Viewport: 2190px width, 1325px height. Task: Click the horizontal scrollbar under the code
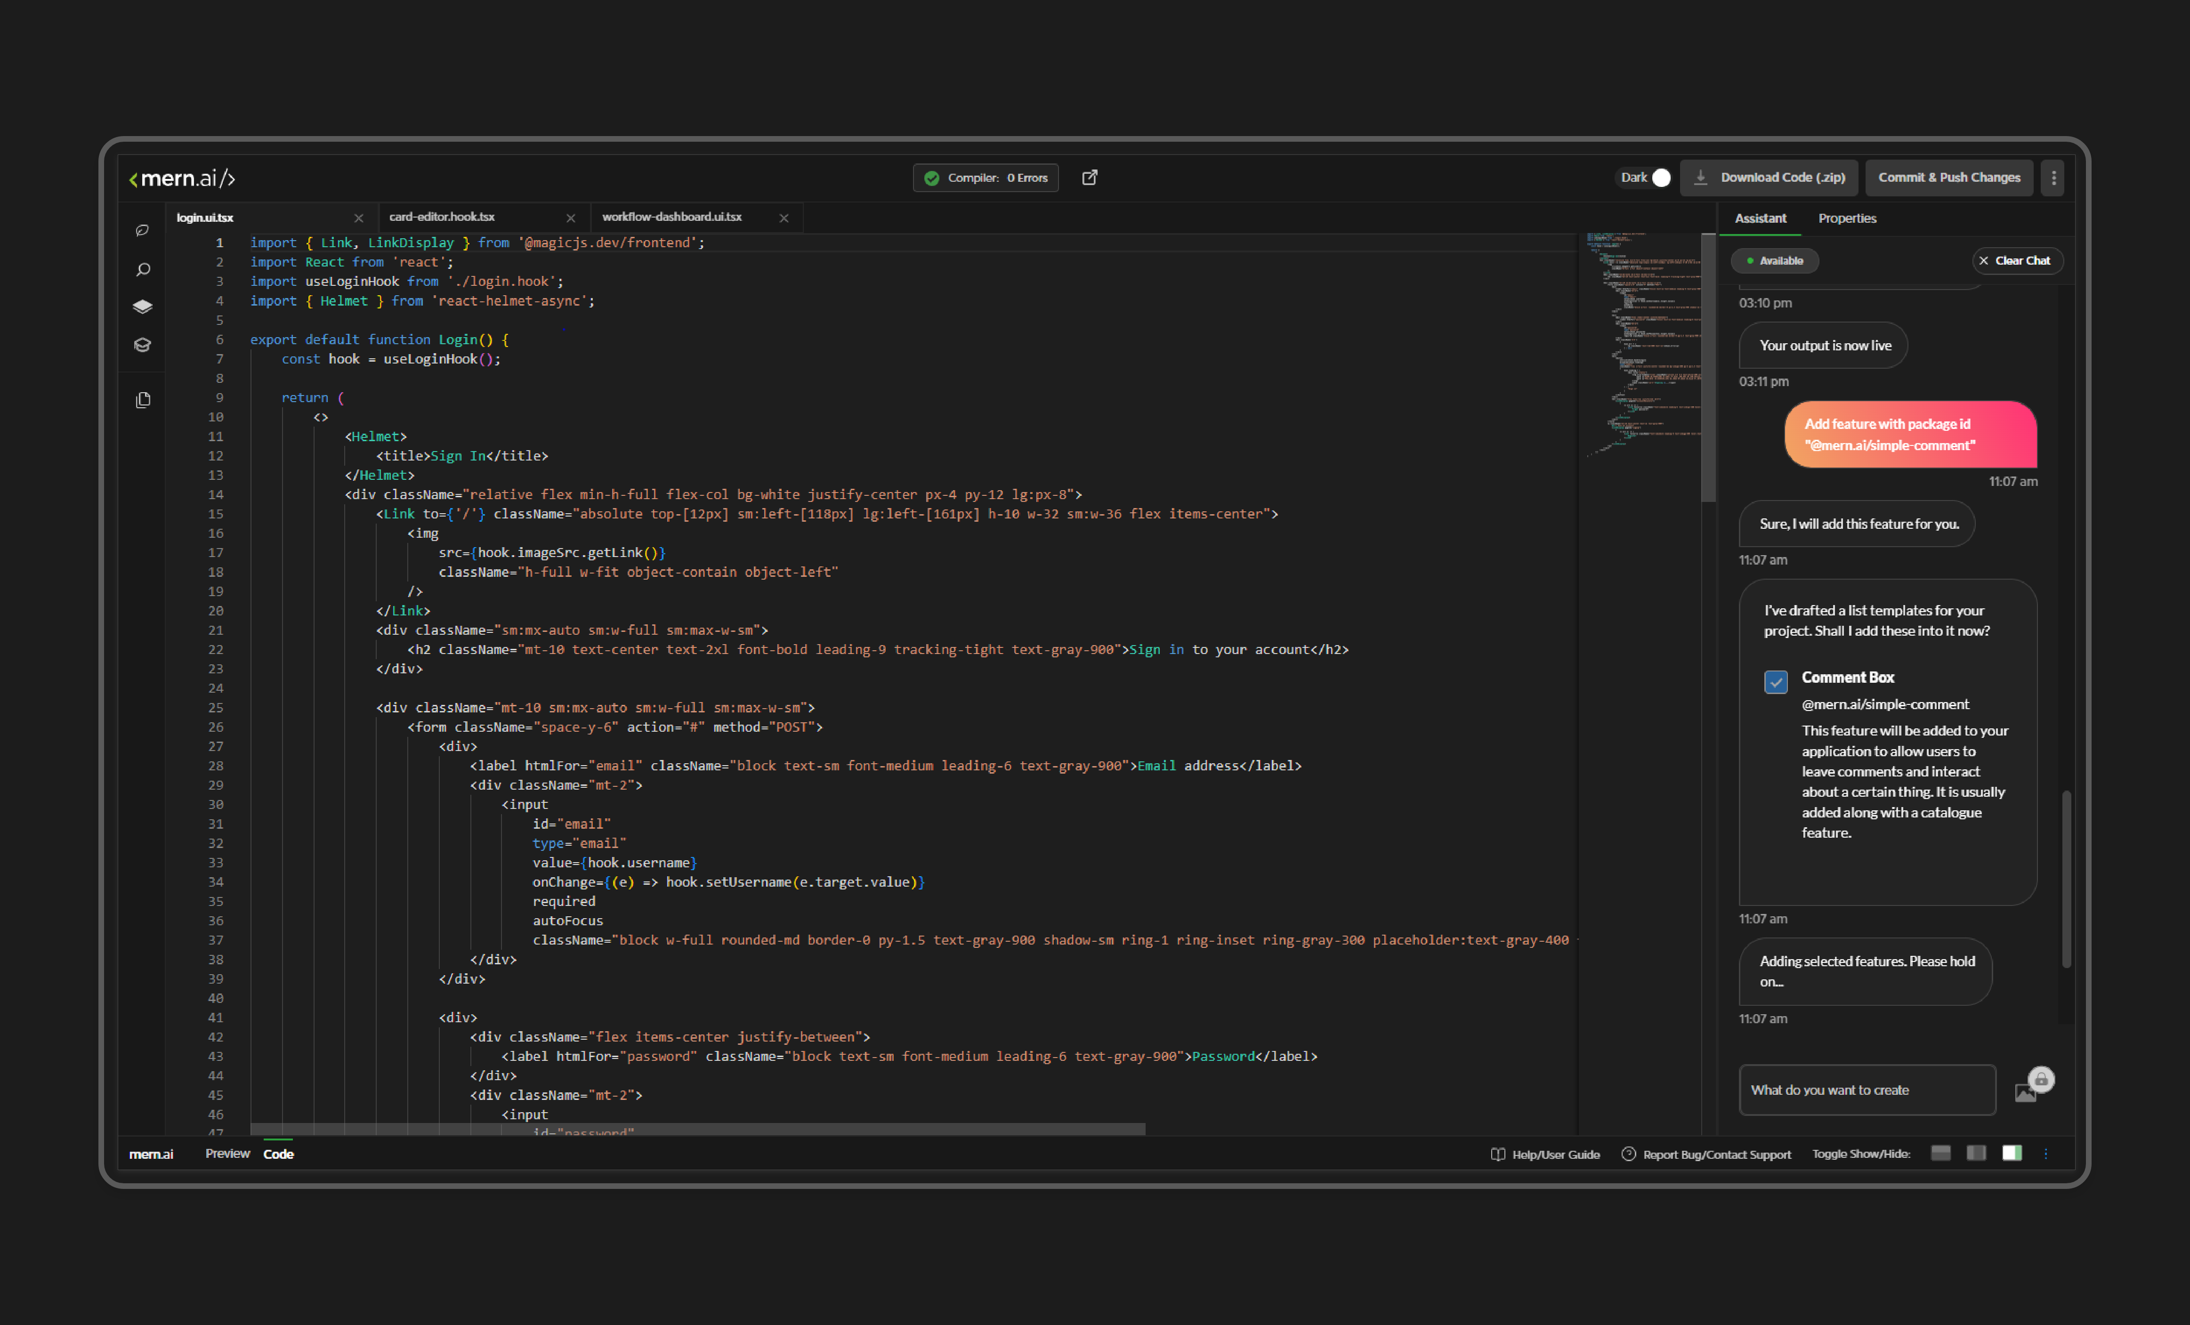pos(697,1129)
